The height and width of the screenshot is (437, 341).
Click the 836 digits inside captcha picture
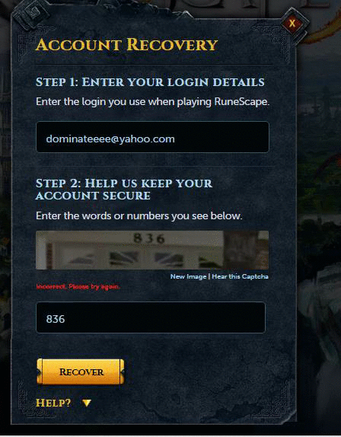point(149,238)
